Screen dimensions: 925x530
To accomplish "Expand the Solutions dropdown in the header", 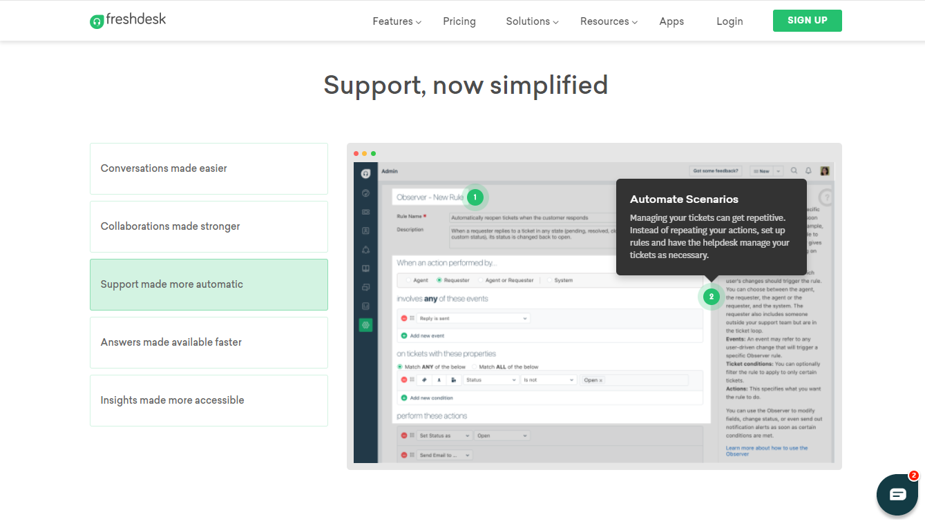I will [x=532, y=21].
